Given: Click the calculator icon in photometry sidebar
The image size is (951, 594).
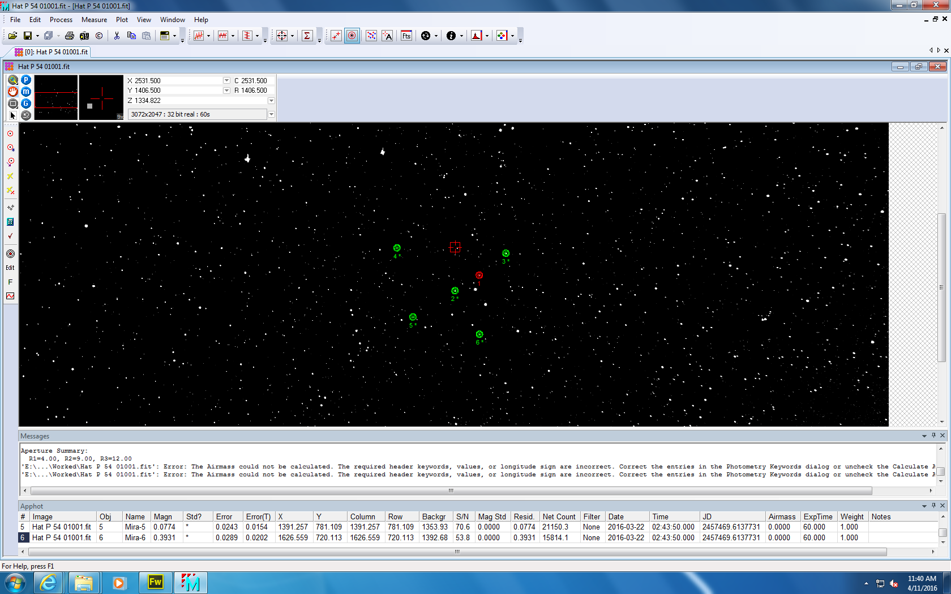Looking at the screenshot, I should coord(10,222).
